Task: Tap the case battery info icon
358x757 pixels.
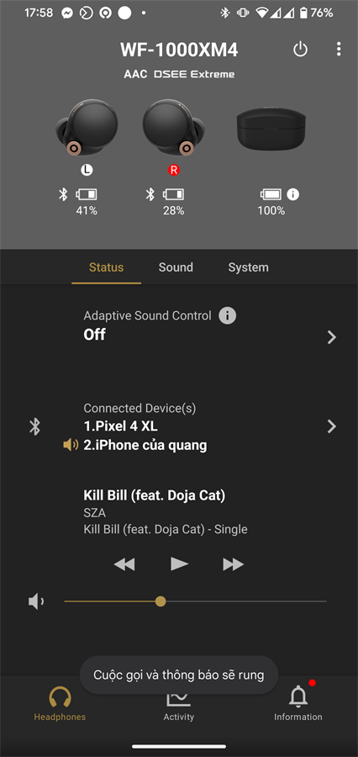Action: 292,194
